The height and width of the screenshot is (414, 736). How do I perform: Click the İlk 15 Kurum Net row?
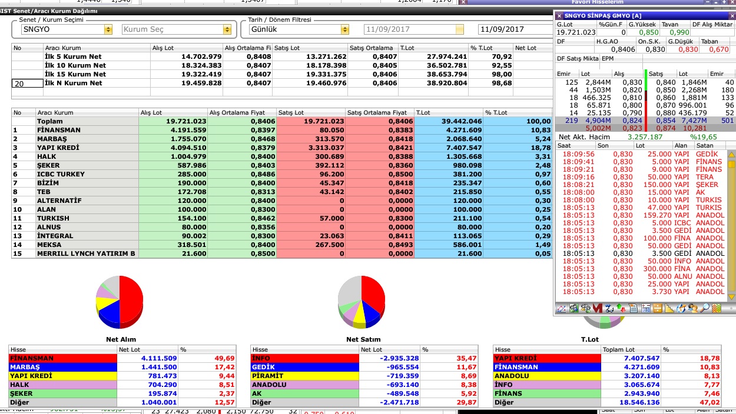[x=282, y=74]
